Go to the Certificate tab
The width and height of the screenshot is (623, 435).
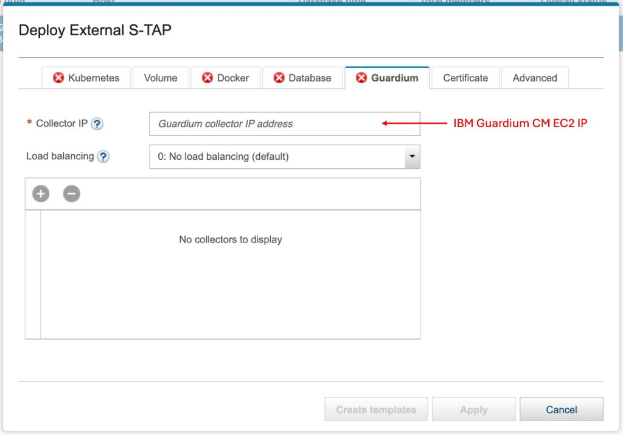pos(465,78)
